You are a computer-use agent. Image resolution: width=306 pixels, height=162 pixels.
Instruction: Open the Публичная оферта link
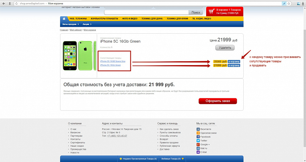tap(169, 146)
